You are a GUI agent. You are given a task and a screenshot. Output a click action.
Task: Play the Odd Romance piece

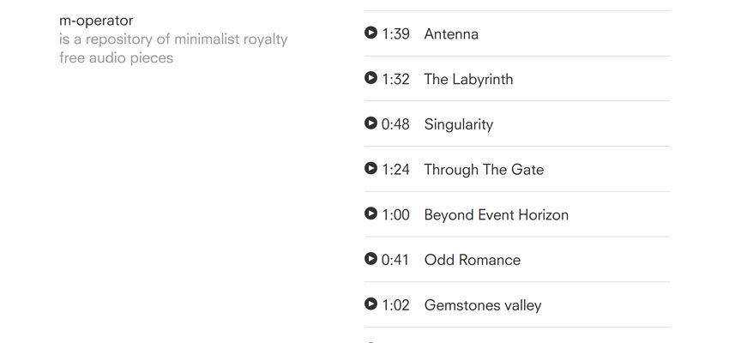coord(371,258)
